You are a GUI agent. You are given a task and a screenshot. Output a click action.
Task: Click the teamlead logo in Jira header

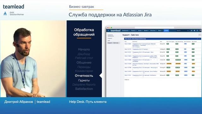coord(116,30)
